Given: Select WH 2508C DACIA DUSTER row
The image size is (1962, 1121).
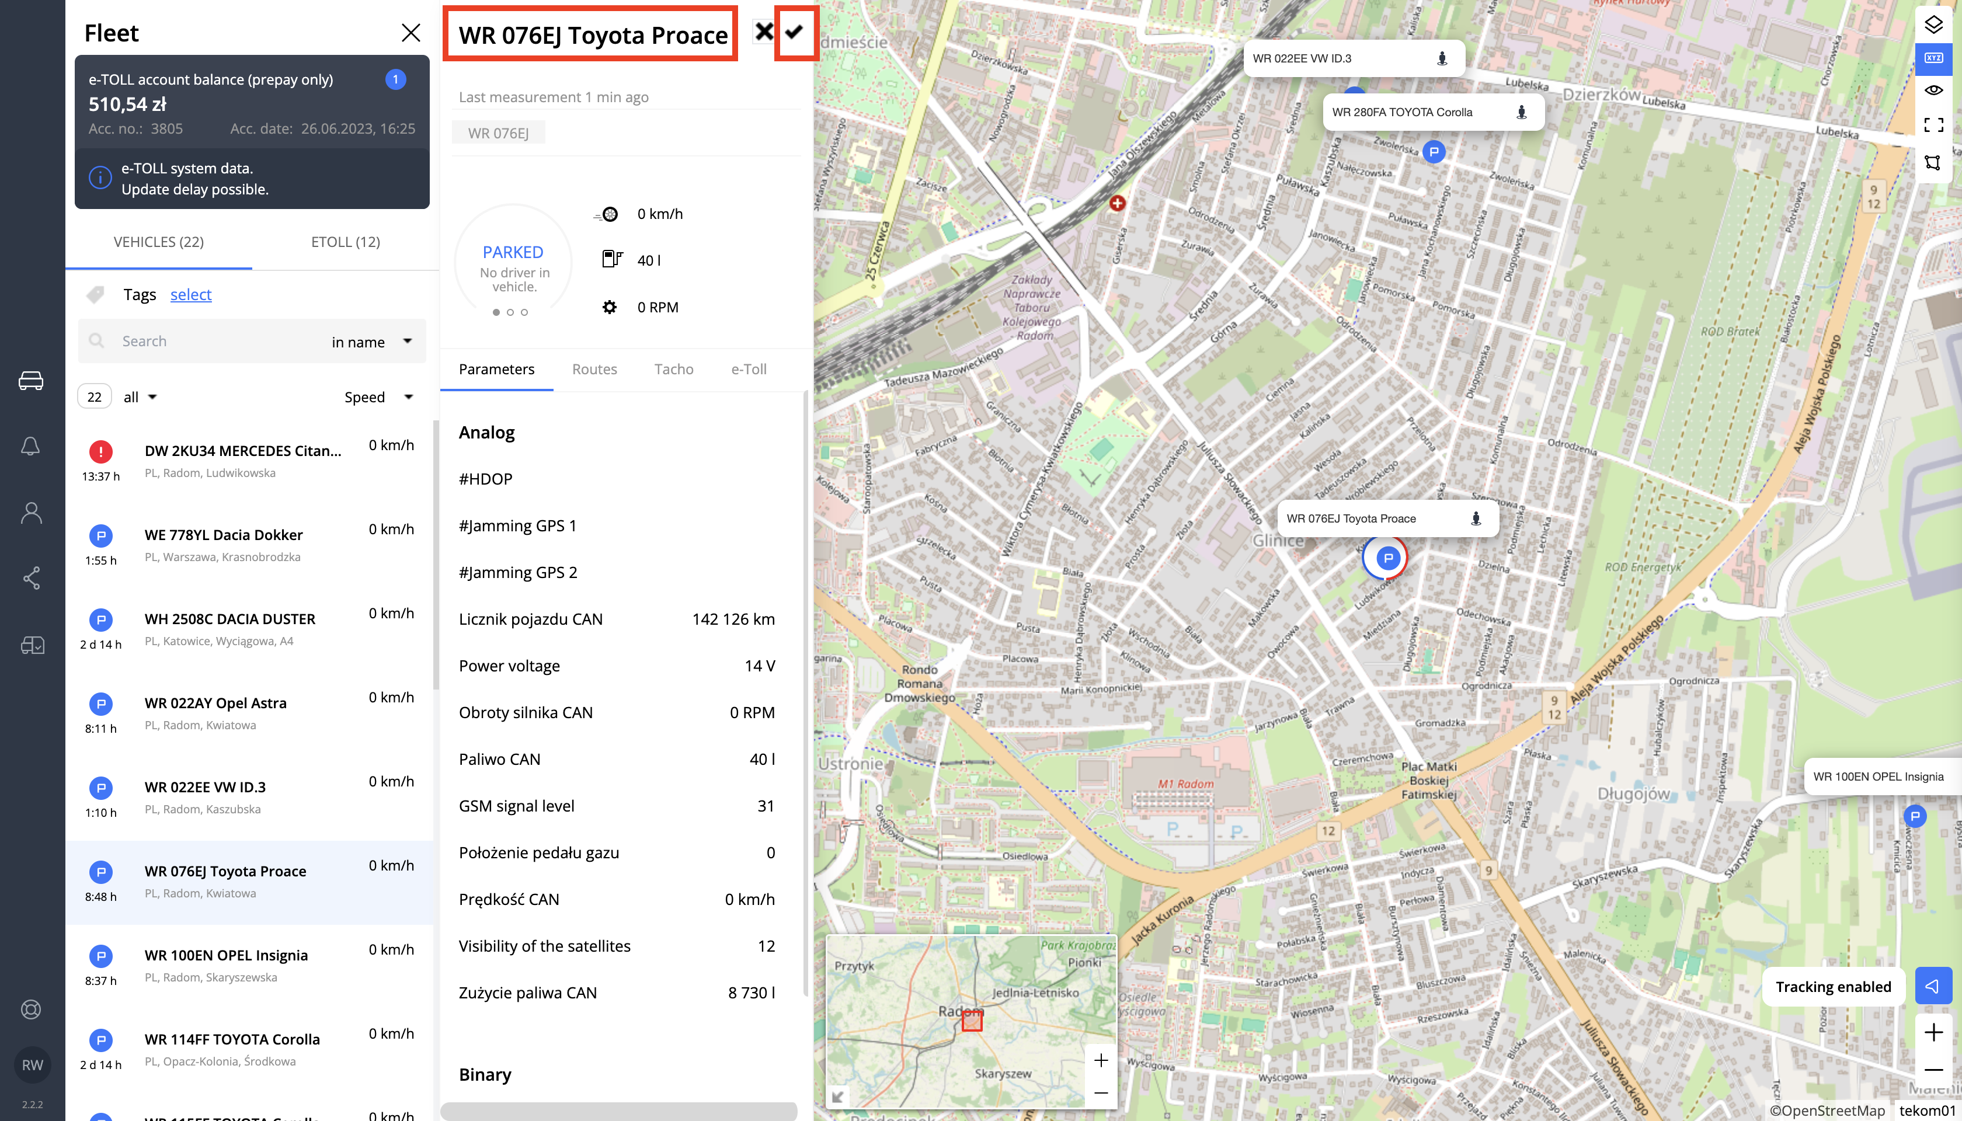Looking at the screenshot, I should pos(249,630).
